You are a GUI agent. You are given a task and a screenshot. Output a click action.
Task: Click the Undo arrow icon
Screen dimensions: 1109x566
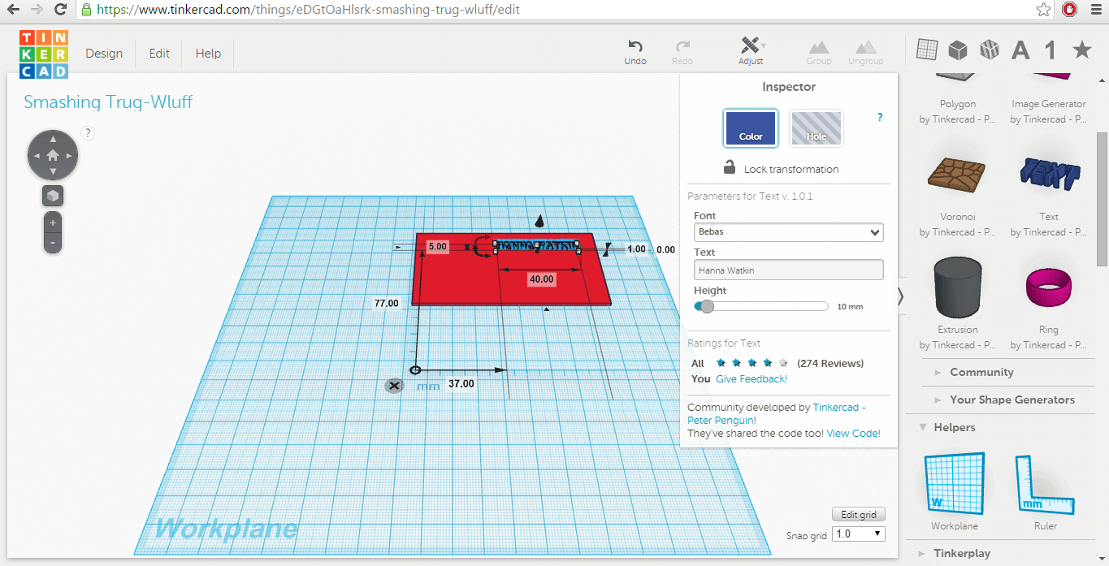tap(635, 45)
